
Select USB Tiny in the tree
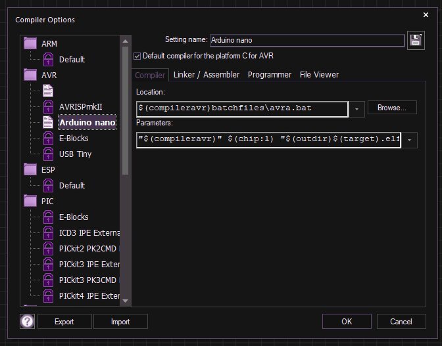pos(75,154)
